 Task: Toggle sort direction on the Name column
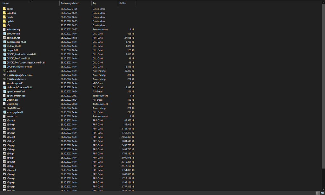coord(19,3)
